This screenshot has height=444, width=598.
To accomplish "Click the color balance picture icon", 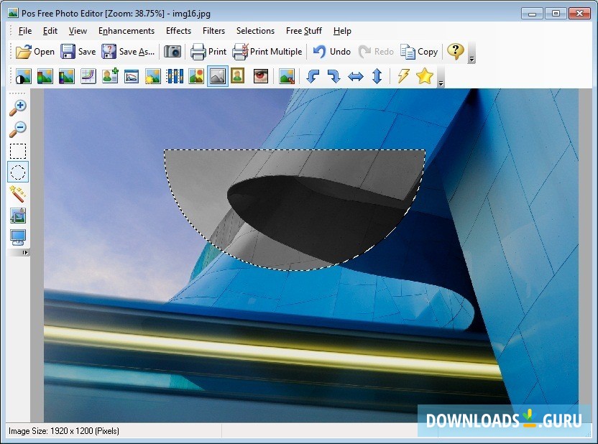I will 45,76.
